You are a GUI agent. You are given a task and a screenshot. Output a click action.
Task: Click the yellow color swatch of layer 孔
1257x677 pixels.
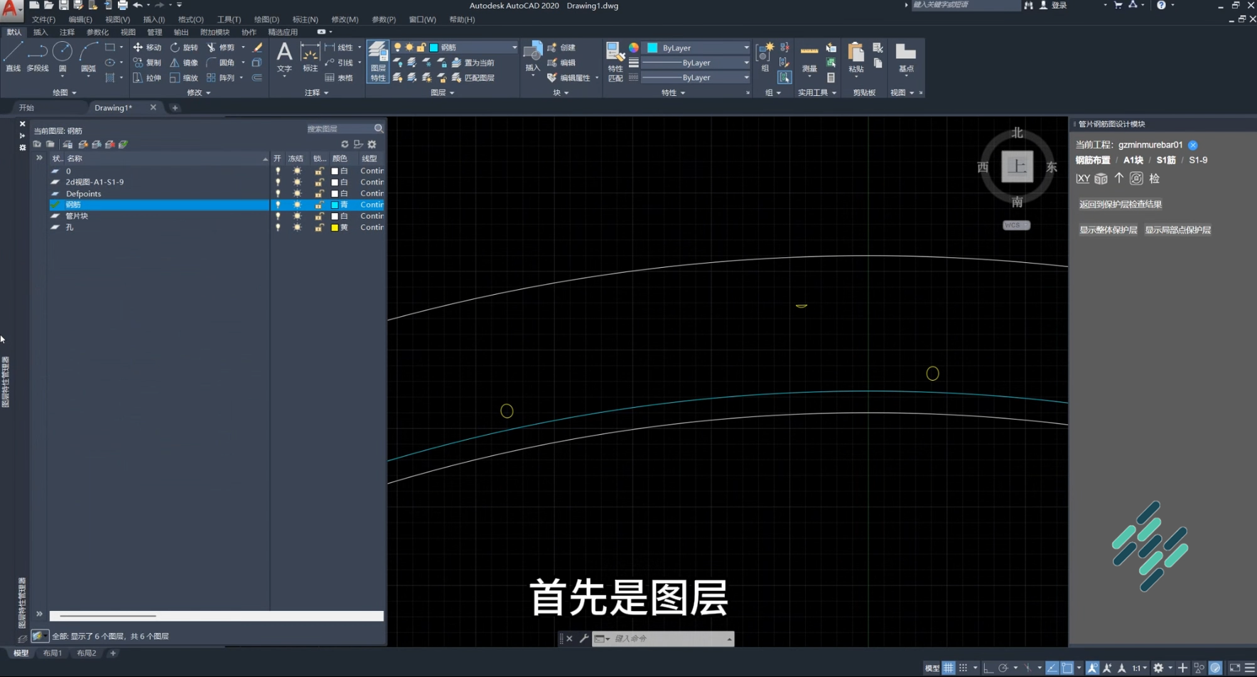click(335, 228)
